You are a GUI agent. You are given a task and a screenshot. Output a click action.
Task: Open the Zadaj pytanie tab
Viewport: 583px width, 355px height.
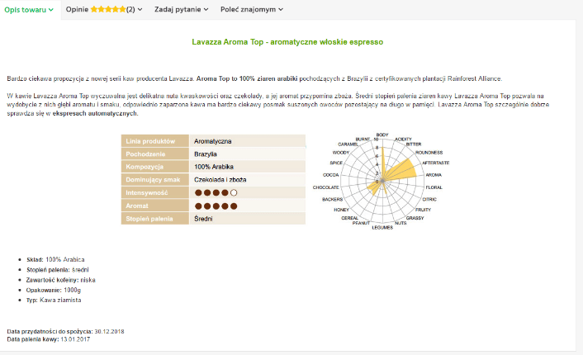coord(181,10)
